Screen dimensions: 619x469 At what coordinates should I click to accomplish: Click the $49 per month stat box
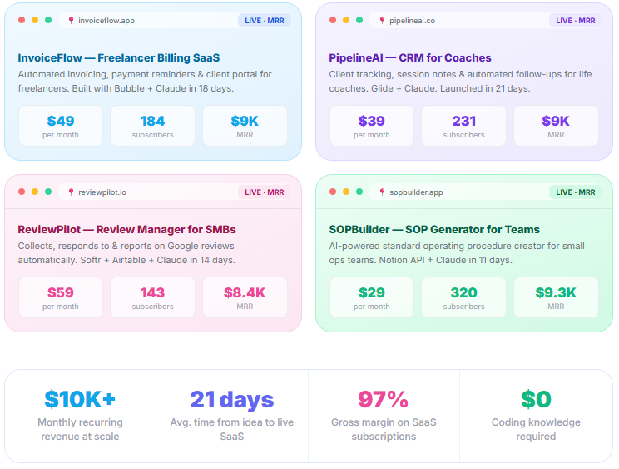(x=61, y=126)
